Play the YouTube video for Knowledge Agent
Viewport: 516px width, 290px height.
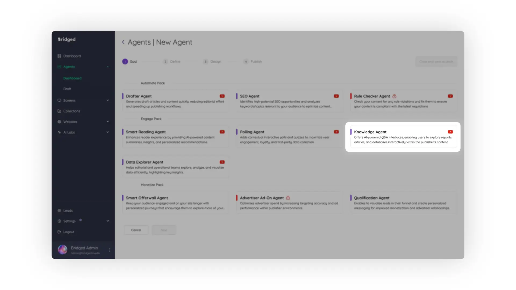[x=450, y=132]
